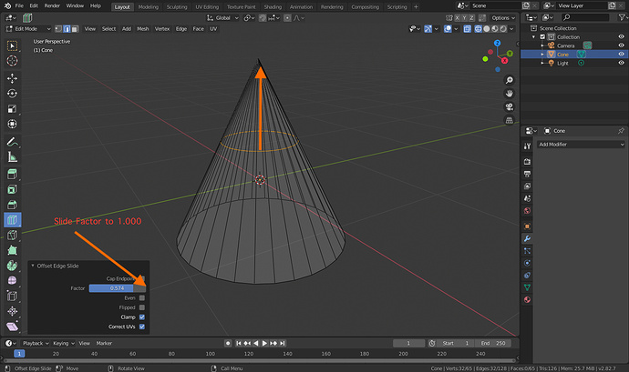The height and width of the screenshot is (372, 629).
Task: Activate the Spin tool
Action: click(13, 266)
